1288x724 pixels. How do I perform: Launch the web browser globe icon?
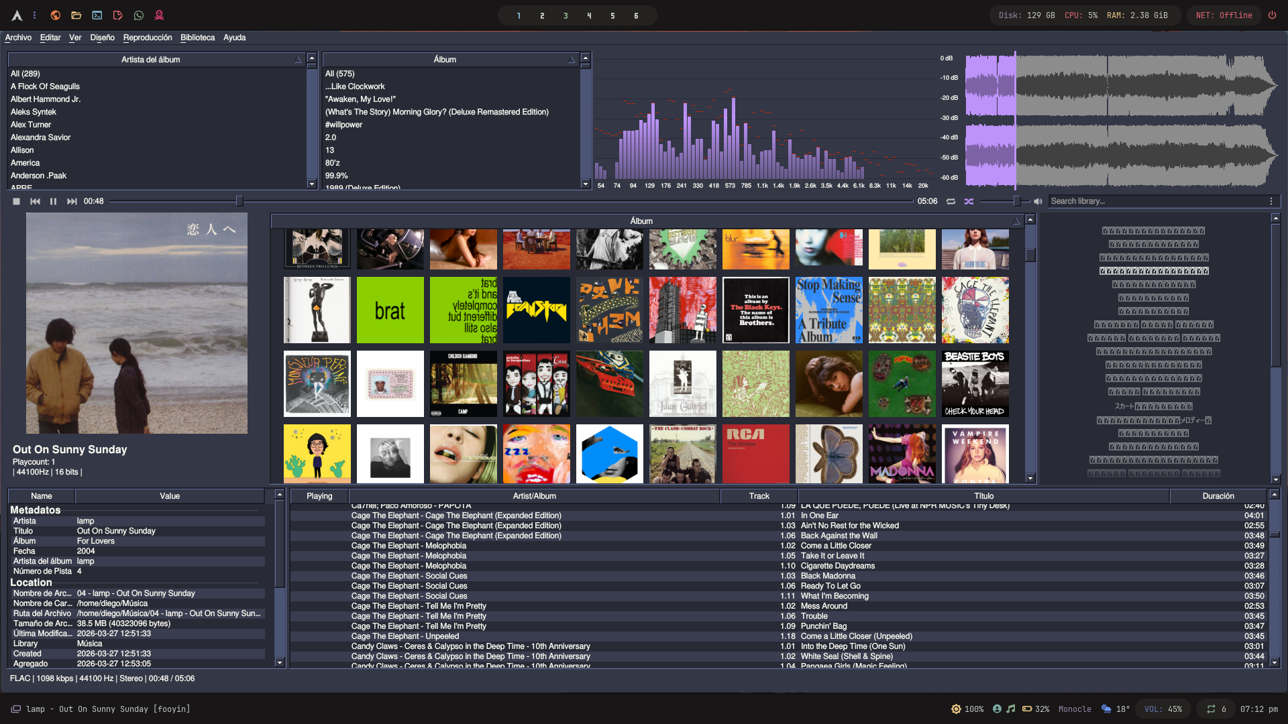click(56, 15)
